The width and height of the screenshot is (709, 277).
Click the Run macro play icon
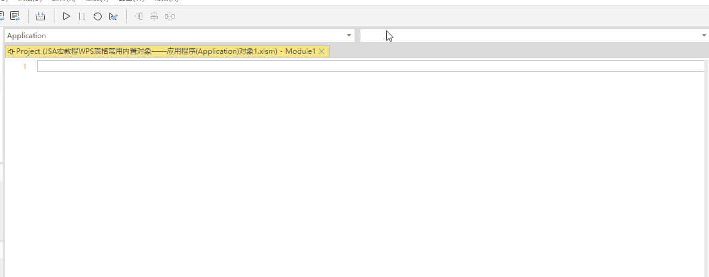66,16
